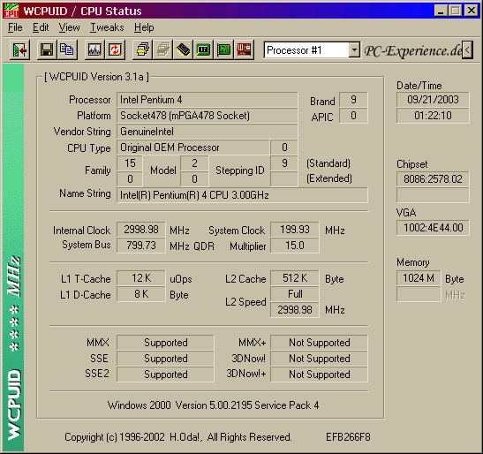483x454 pixels.
Task: Expand the Processor #1 dropdown arrow
Action: click(354, 50)
